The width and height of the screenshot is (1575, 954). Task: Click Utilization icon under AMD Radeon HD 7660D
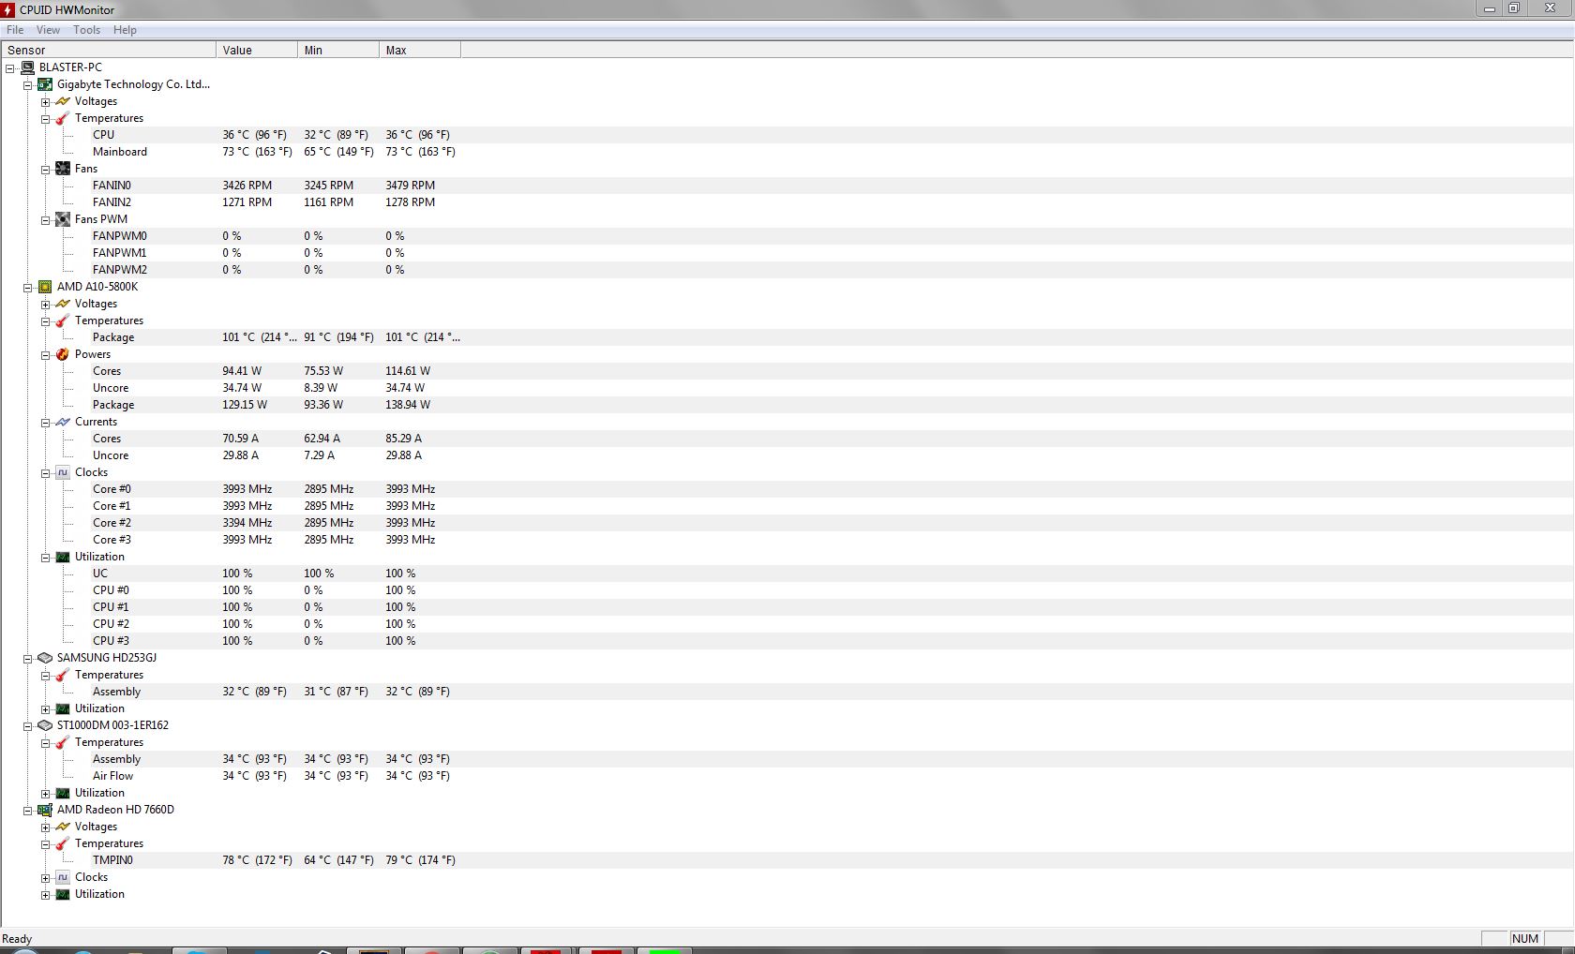tap(63, 894)
